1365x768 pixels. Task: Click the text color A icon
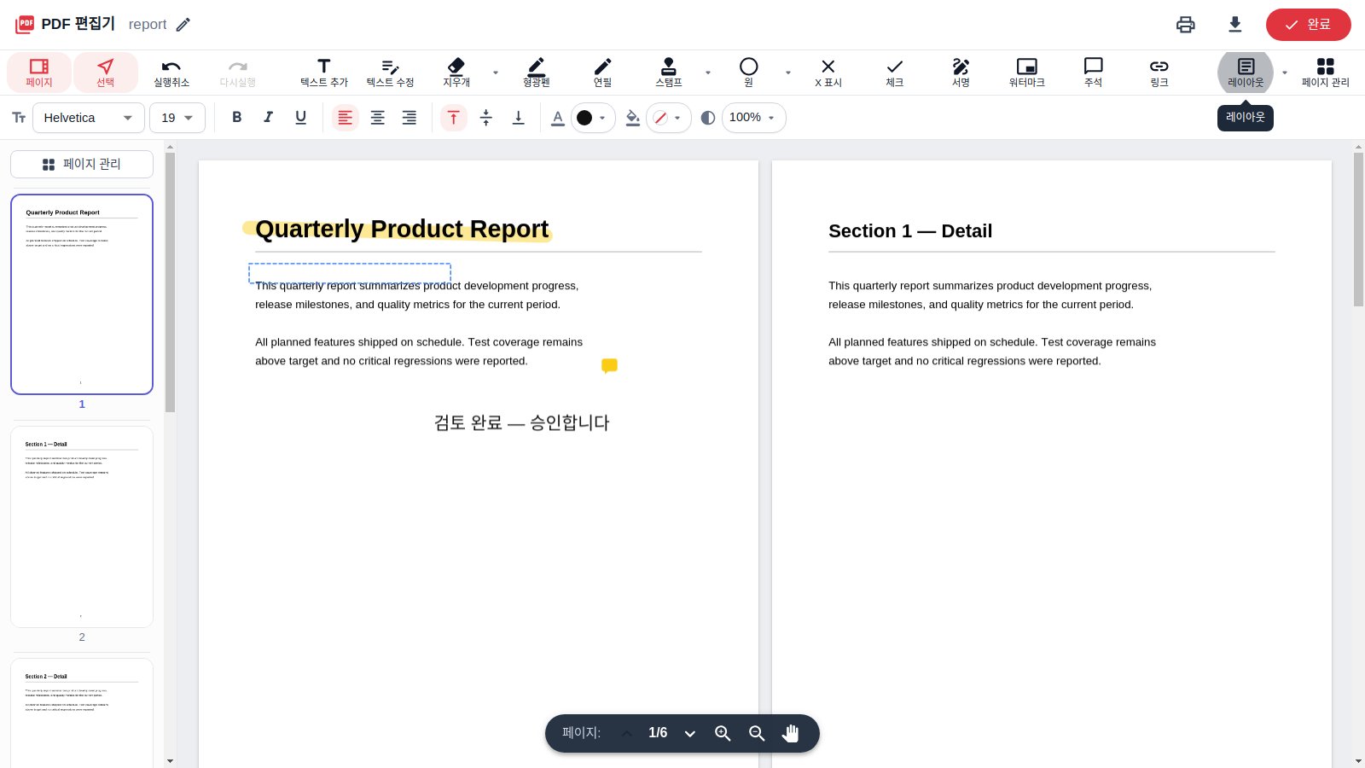pos(558,118)
